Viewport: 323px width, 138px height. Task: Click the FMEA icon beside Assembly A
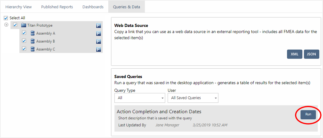98,34
